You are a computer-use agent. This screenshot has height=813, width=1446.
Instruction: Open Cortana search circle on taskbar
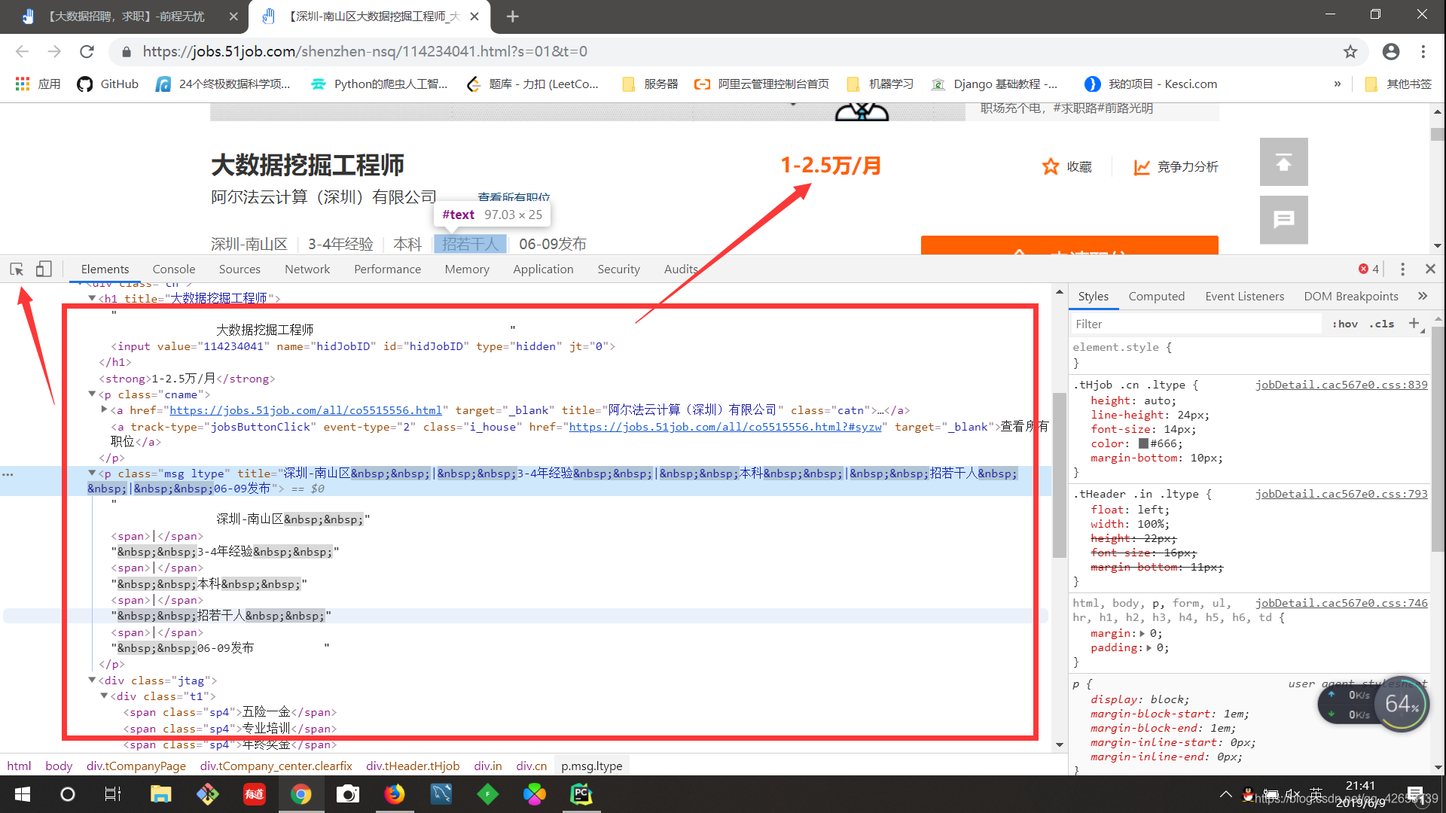[68, 794]
